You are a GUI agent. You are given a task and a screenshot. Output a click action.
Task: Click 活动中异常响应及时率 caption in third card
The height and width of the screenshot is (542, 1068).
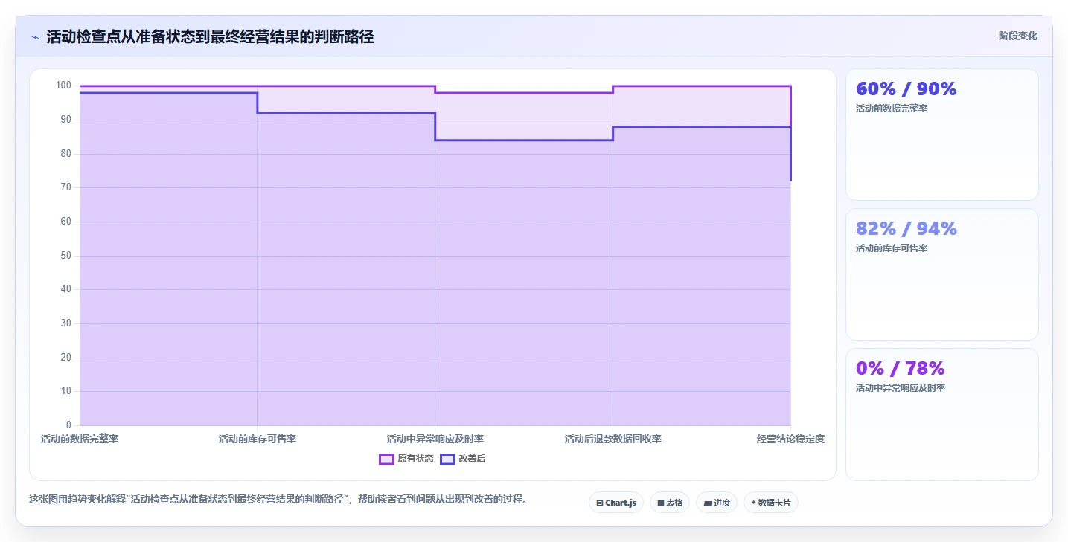pos(901,388)
